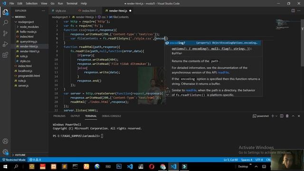Open the File menu
Viewport: 304px width, 171px height.
point(11,3)
